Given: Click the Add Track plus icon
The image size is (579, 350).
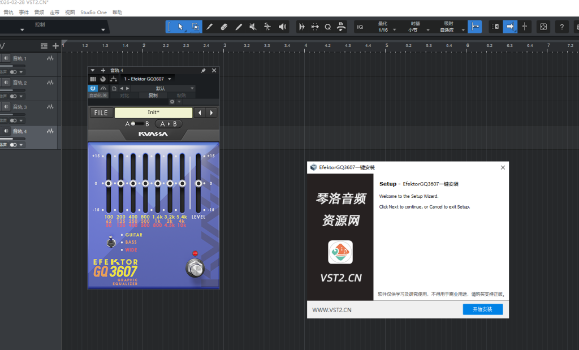Looking at the screenshot, I should coord(55,46).
